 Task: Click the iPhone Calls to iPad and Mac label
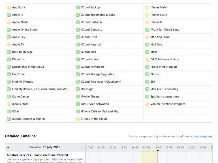[x=100, y=111]
